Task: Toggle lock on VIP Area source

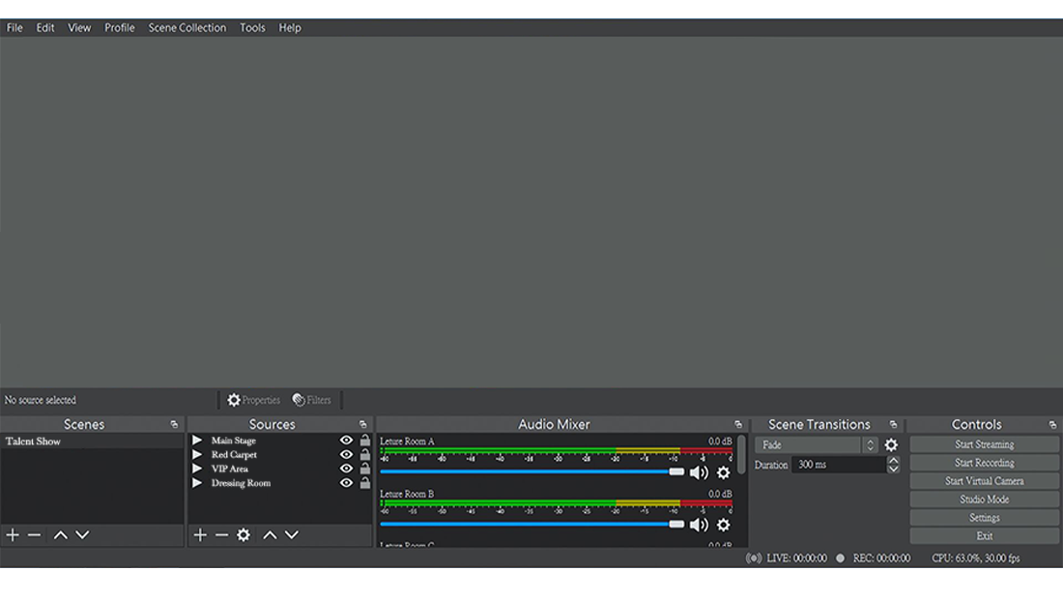Action: [364, 469]
